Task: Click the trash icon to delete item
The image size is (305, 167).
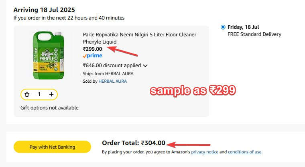Action: (x=27, y=94)
